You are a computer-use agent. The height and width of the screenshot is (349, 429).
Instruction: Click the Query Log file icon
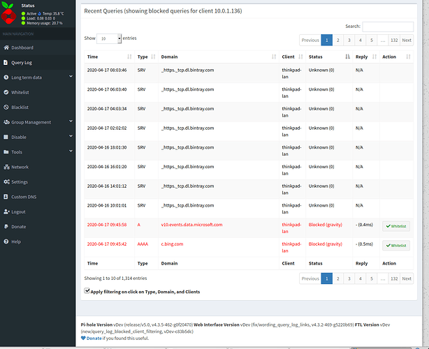coord(6,63)
